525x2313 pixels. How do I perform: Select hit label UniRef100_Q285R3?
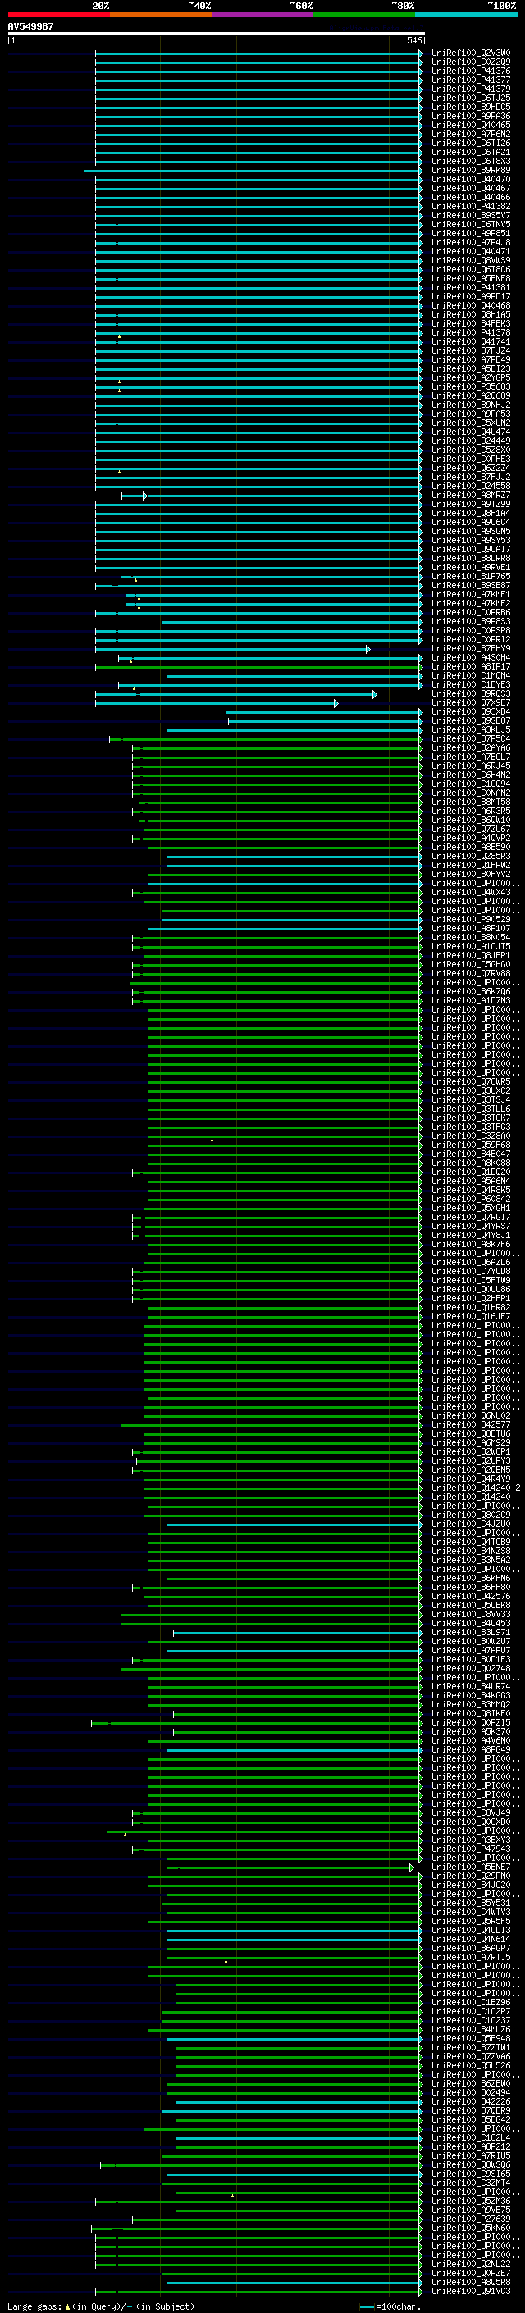coord(471,857)
